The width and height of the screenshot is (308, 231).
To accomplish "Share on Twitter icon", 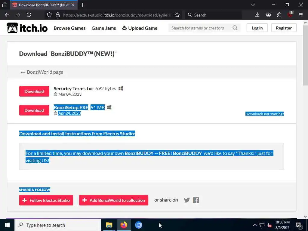I will (187, 200).
